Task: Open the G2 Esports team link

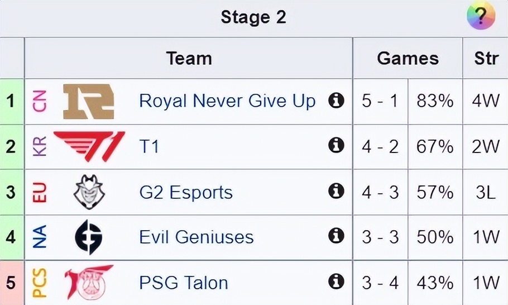Action: click(x=186, y=192)
